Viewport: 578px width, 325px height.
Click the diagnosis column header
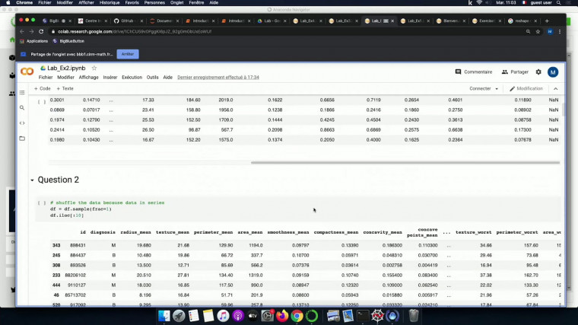(103, 232)
